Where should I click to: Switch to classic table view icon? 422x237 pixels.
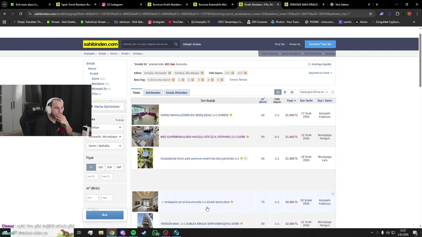278,92
